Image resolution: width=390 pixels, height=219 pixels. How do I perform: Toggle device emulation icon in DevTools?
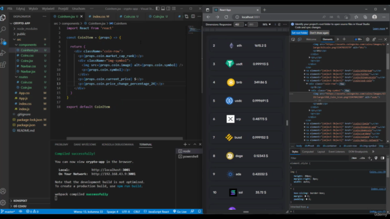299,39
